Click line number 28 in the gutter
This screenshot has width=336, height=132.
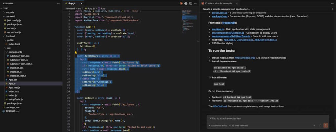(x=69, y=98)
